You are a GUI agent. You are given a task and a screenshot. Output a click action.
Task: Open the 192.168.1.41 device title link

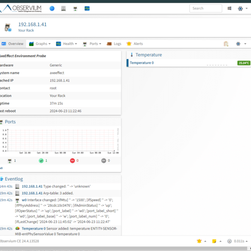[32, 24]
